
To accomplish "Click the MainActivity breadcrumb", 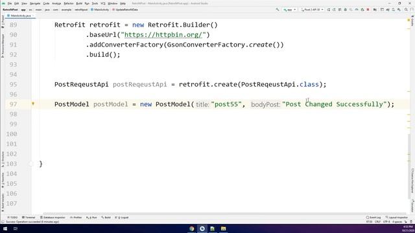I will tap(100, 10).
